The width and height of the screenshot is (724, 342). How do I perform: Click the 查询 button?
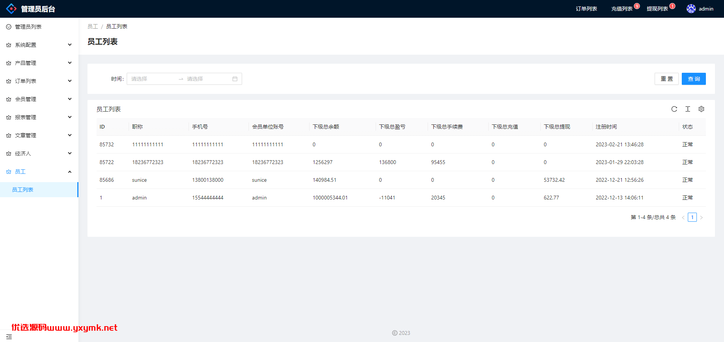coord(694,79)
